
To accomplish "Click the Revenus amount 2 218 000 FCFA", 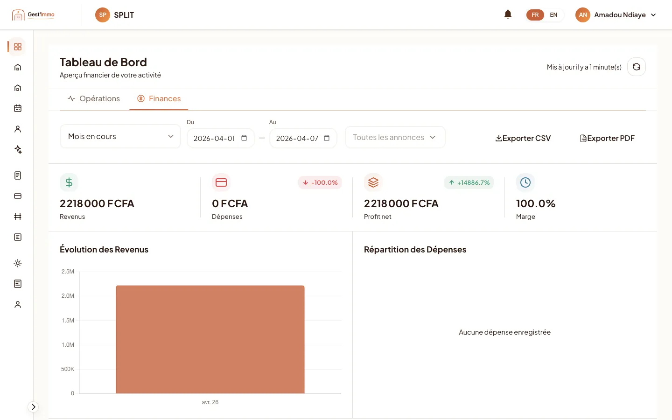I will (x=97, y=203).
